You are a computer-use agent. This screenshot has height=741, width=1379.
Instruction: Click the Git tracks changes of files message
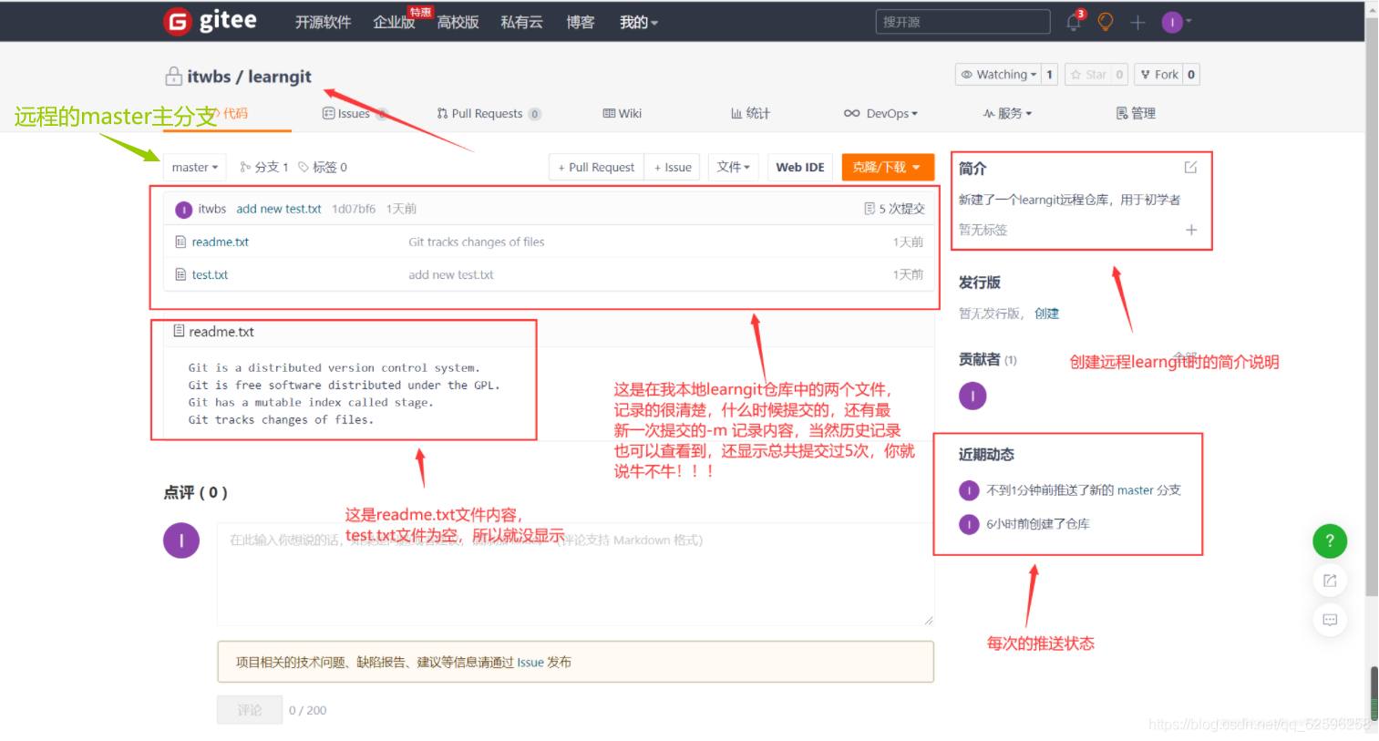point(476,242)
